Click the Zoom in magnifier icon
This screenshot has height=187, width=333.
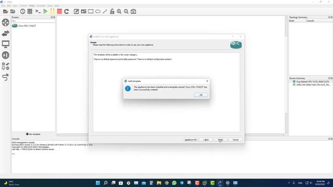pyautogui.click(x=119, y=11)
